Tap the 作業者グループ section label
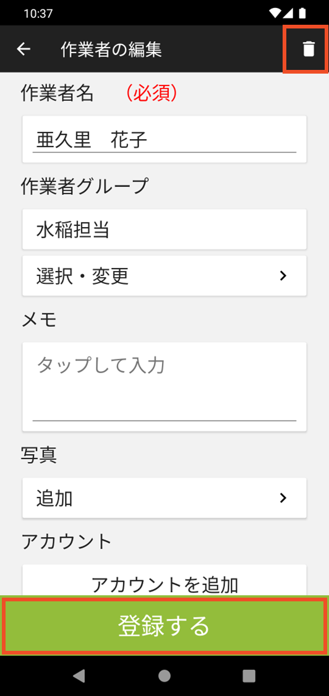The width and height of the screenshot is (329, 696). coord(84,186)
